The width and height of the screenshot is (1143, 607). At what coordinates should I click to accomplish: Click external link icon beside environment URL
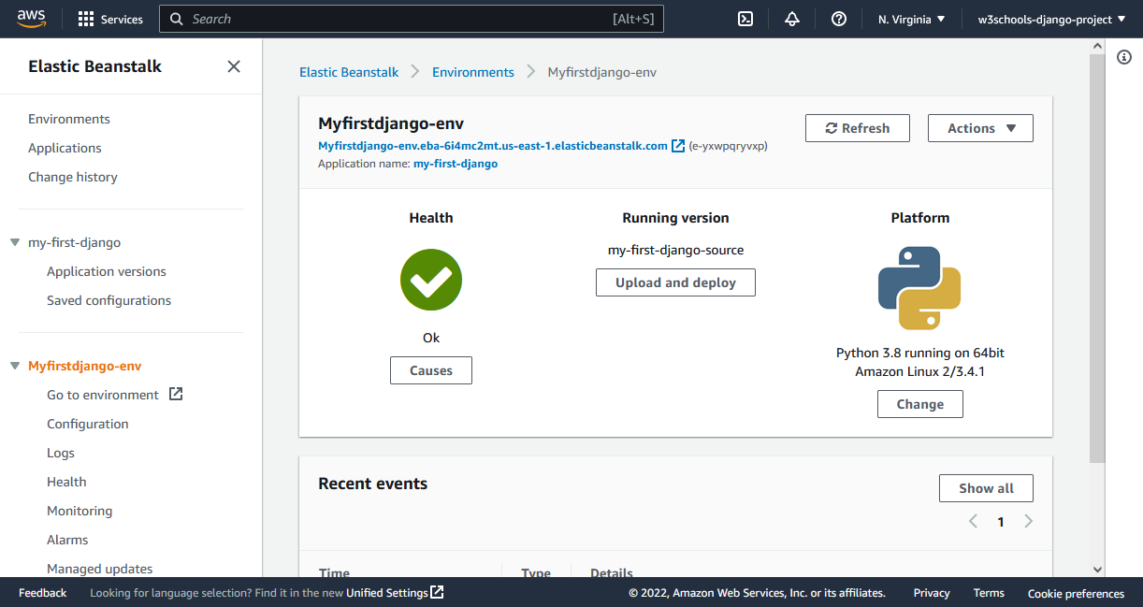[x=678, y=146]
